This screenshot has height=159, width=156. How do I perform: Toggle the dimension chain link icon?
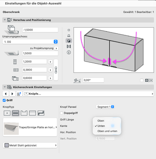(x=56, y=70)
